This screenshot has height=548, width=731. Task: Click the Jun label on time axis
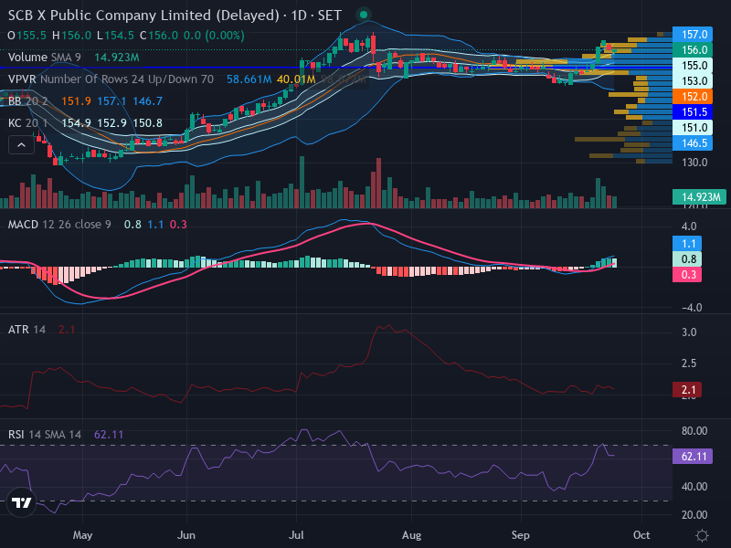click(x=186, y=535)
